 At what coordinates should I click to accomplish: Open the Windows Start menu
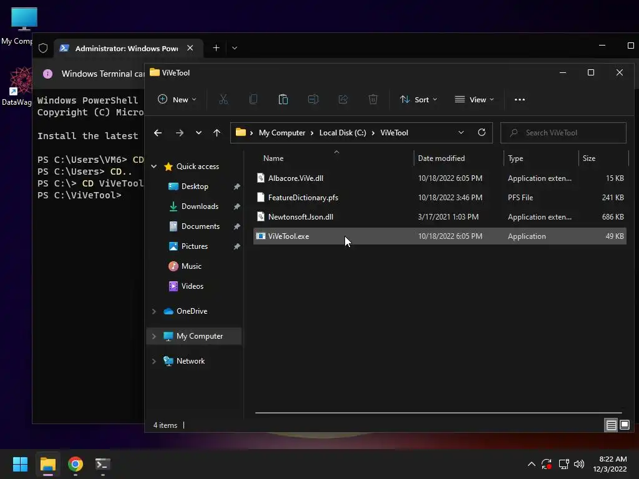(x=20, y=464)
